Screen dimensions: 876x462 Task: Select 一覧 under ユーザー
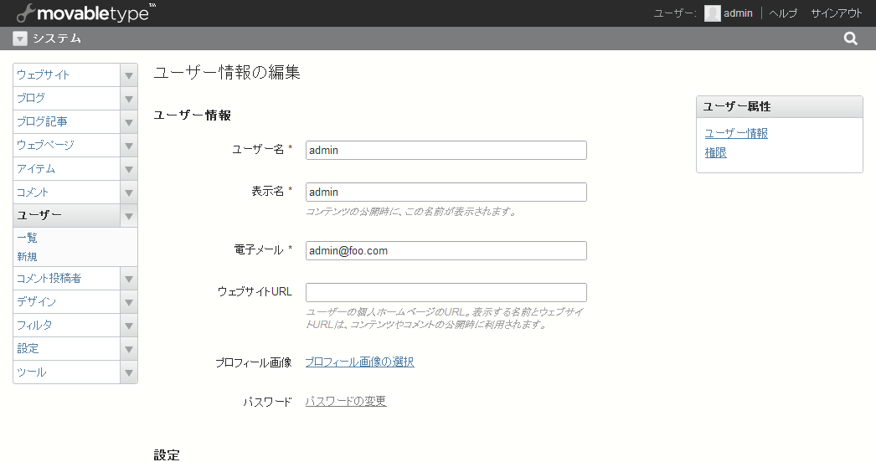tap(27, 238)
